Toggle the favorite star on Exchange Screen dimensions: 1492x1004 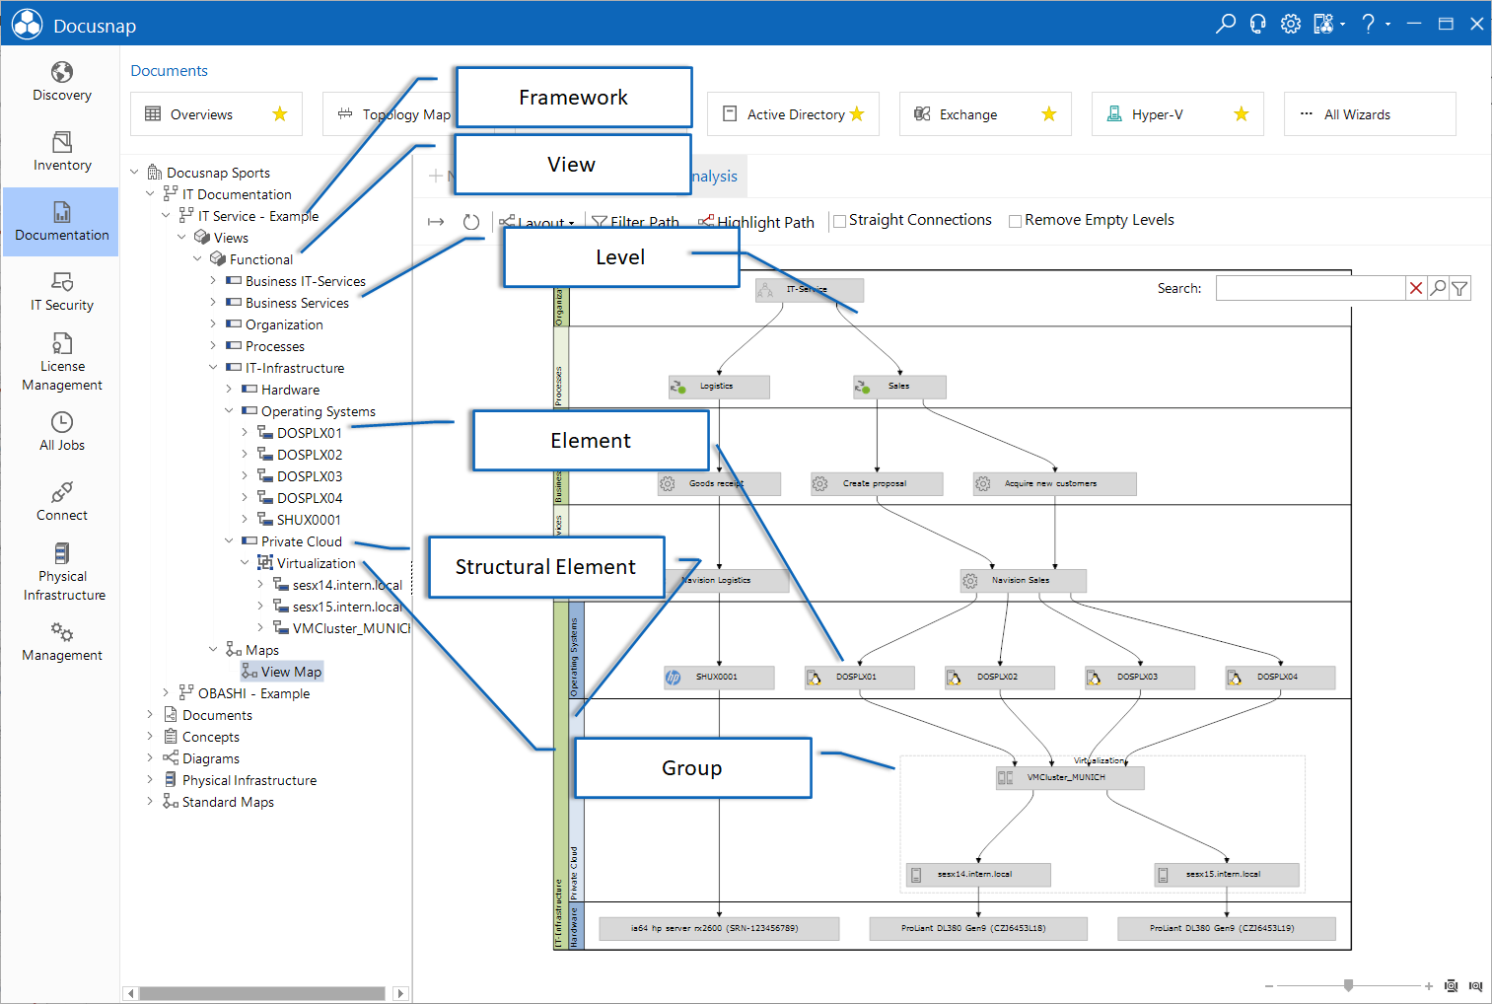1049,114
